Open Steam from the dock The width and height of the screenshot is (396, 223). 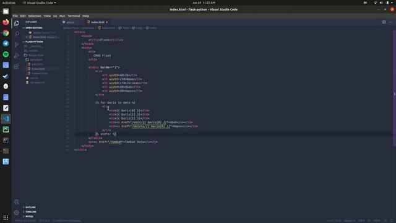coord(6,76)
